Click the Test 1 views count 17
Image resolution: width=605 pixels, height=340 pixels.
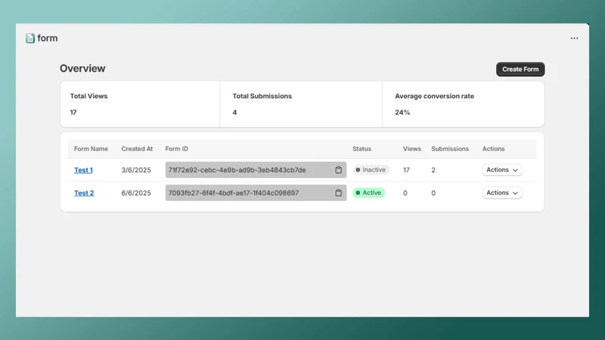(406, 170)
